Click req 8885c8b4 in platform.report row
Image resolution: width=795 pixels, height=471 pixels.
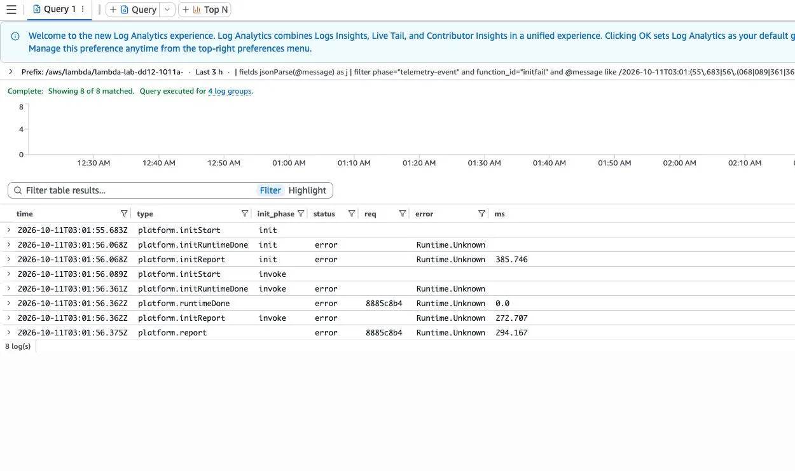coord(384,333)
